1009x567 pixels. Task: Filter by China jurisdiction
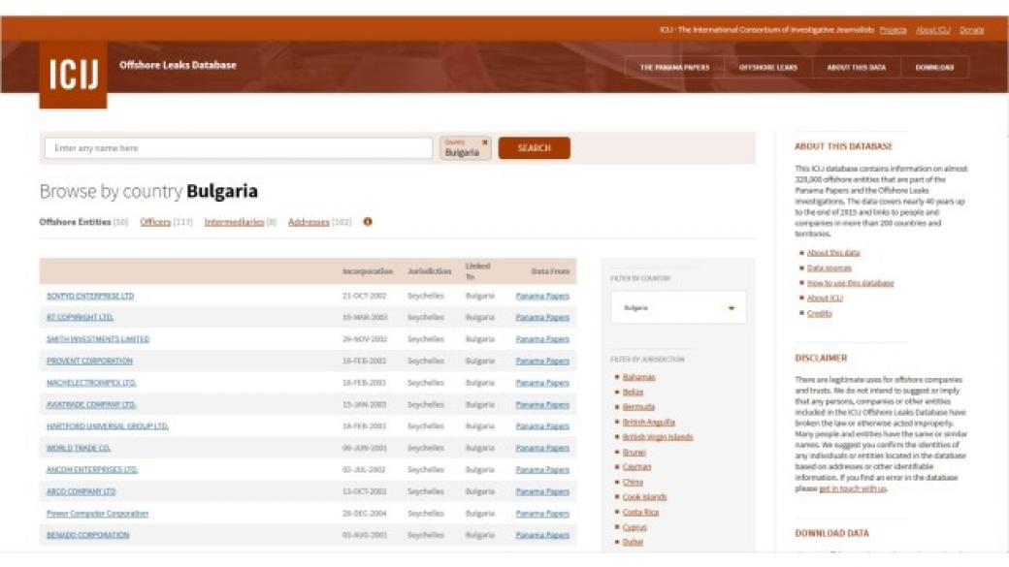pos(633,482)
